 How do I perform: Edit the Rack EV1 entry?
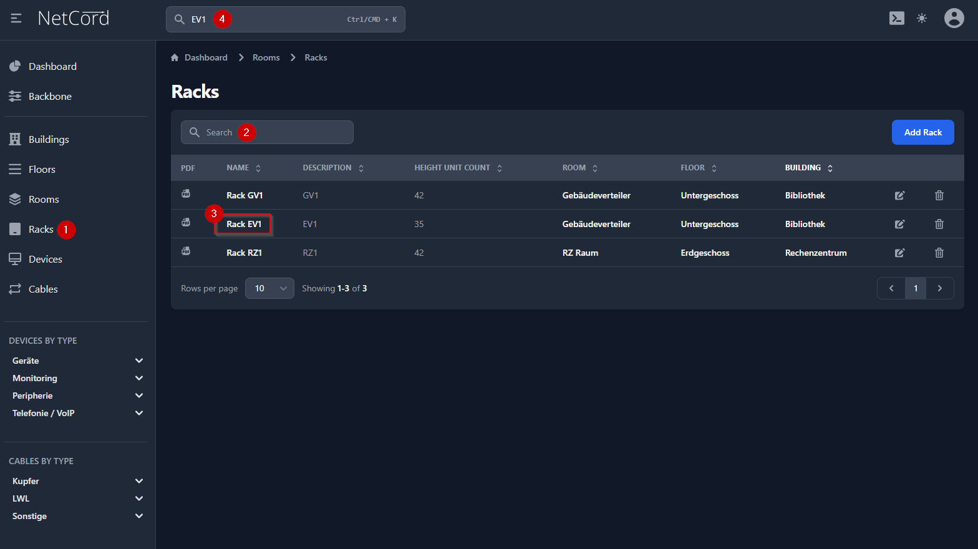899,224
